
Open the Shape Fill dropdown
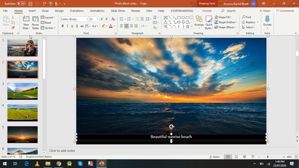(223, 17)
